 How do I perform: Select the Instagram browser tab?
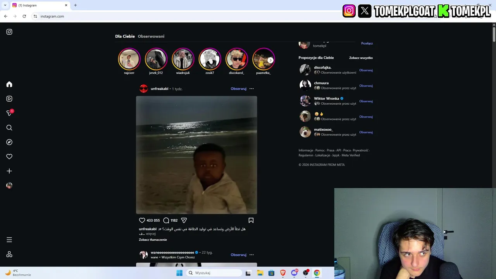39,5
